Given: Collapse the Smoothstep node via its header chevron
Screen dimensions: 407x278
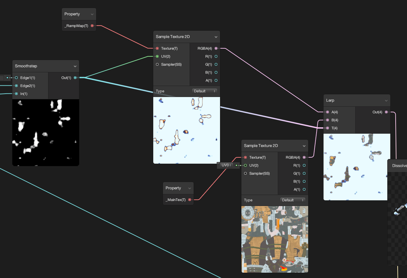Looking at the screenshot, I should [75, 66].
